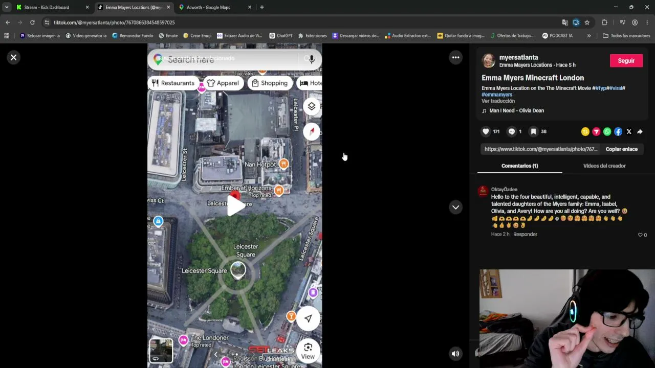Screen dimensions: 655x368
Task: Select the Apparel map filter chip
Action: point(223,83)
